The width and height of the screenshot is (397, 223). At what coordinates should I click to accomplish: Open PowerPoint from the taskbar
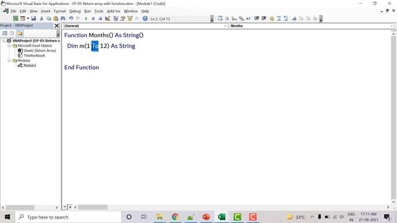[206, 217]
